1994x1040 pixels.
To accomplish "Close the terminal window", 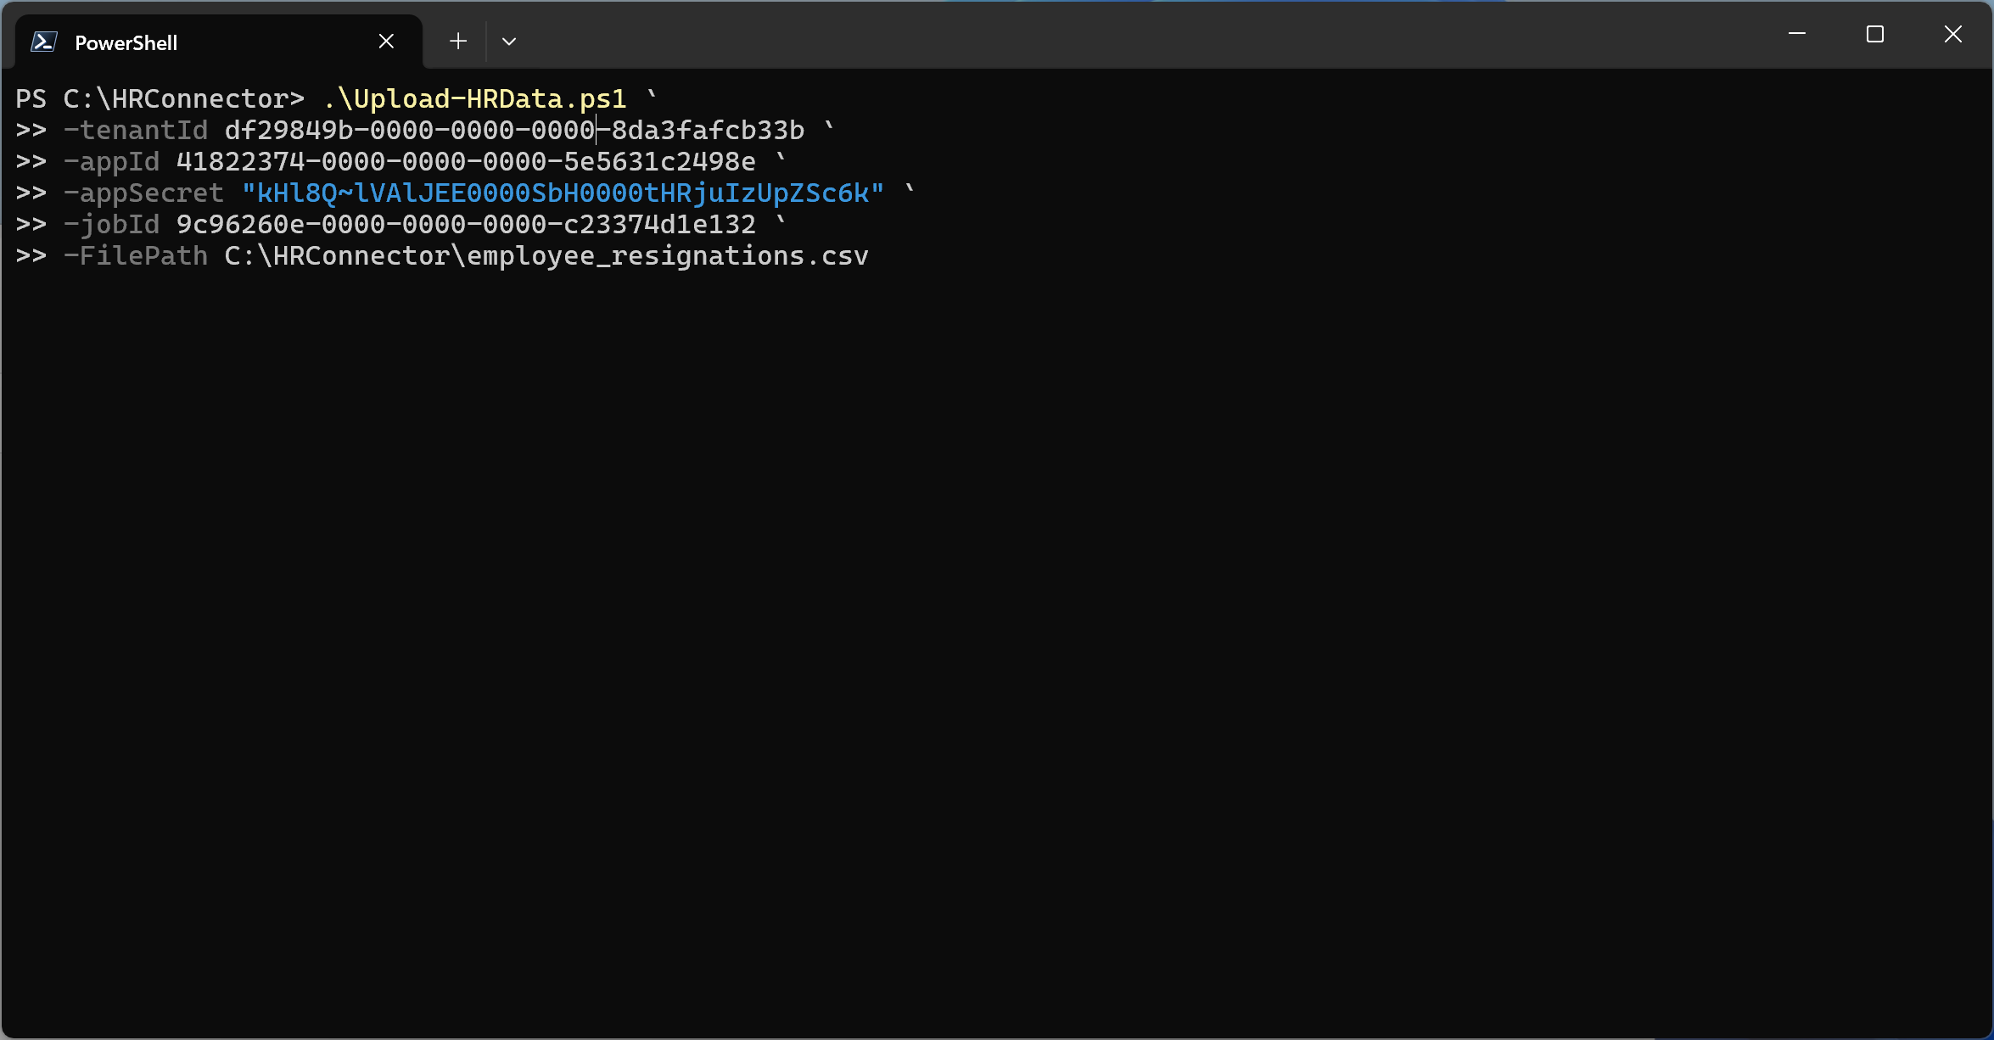I will point(1952,34).
